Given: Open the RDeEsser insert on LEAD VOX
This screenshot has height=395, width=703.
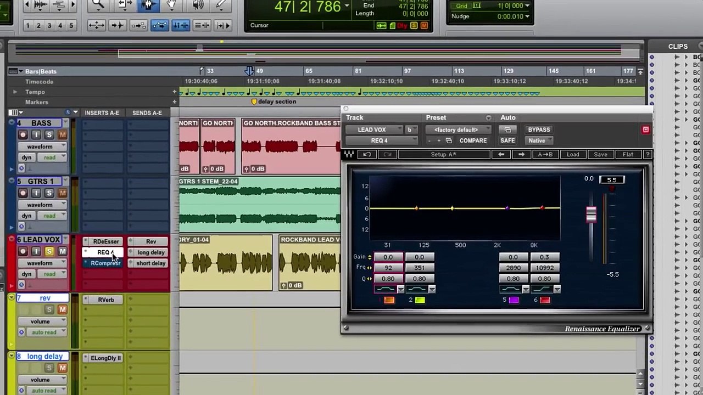Looking at the screenshot, I should [105, 241].
